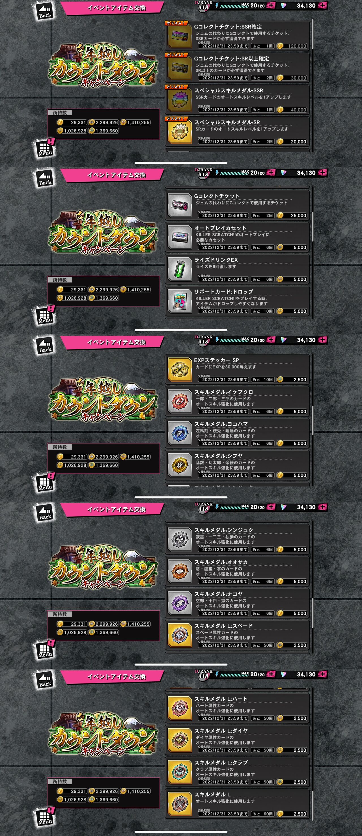Select the スキルメダル:ヨコハマ exchange row

[x=237, y=433]
